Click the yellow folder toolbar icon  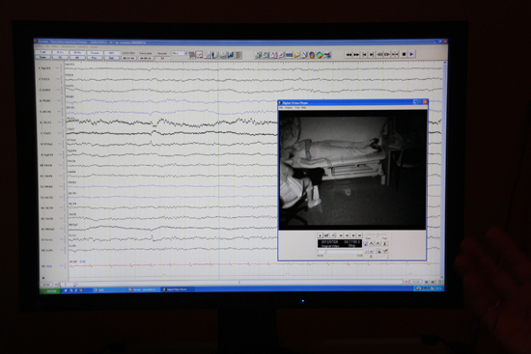[x=297, y=55]
